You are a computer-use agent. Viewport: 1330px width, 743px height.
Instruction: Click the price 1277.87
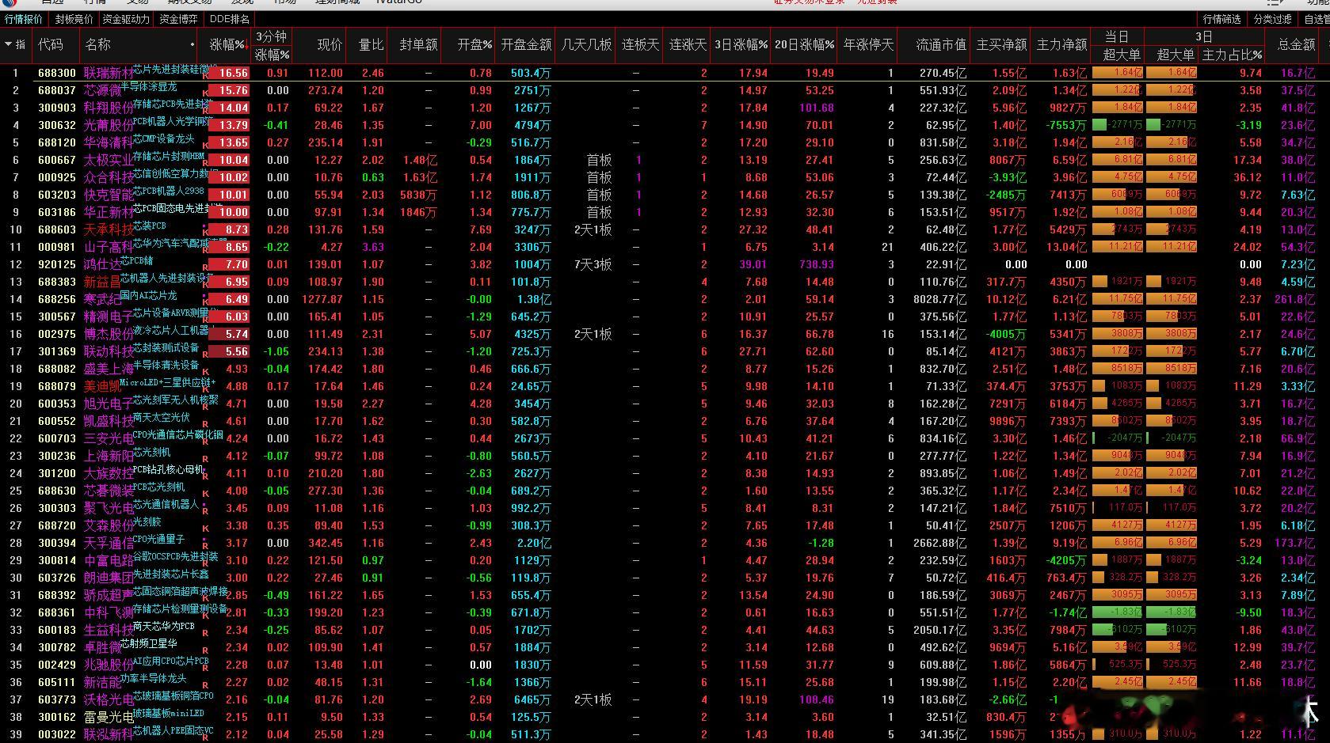click(322, 299)
